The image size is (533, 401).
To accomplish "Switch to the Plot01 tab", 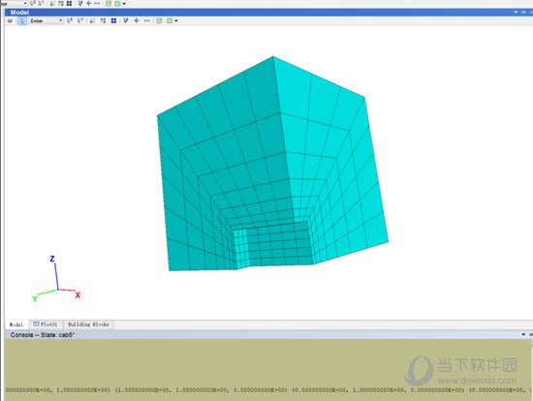I will pyautogui.click(x=46, y=324).
